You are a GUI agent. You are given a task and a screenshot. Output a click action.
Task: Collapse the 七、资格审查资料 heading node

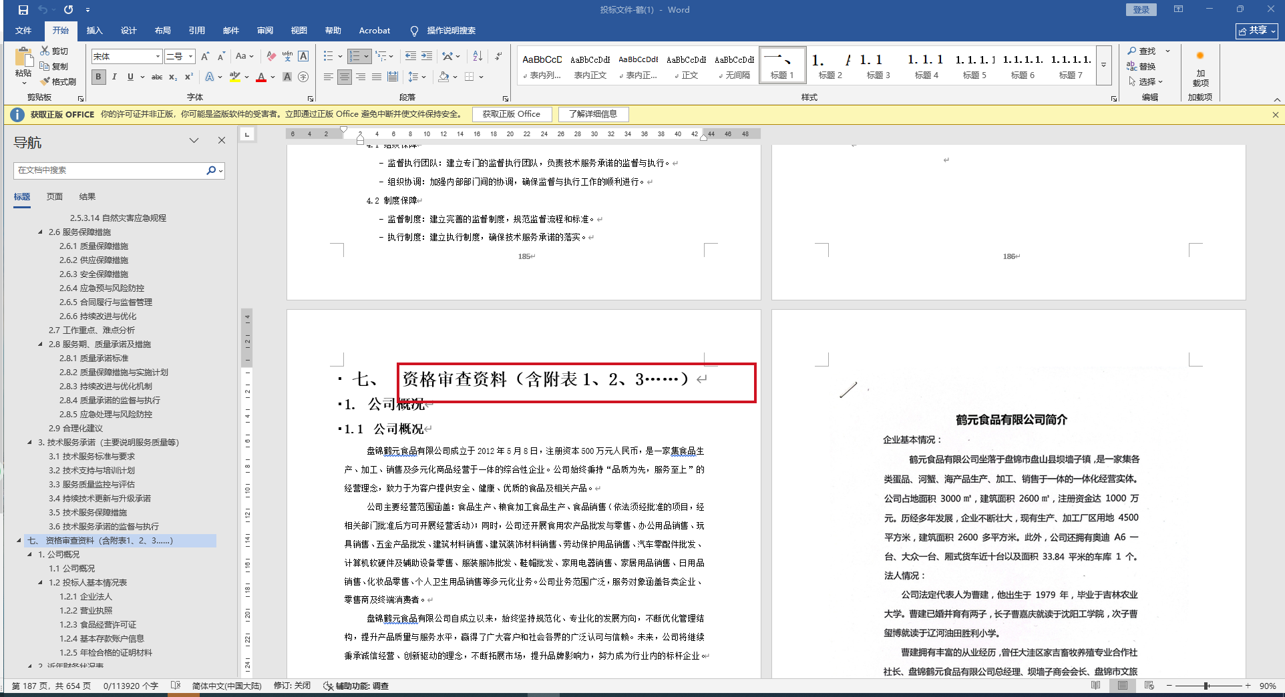19,541
